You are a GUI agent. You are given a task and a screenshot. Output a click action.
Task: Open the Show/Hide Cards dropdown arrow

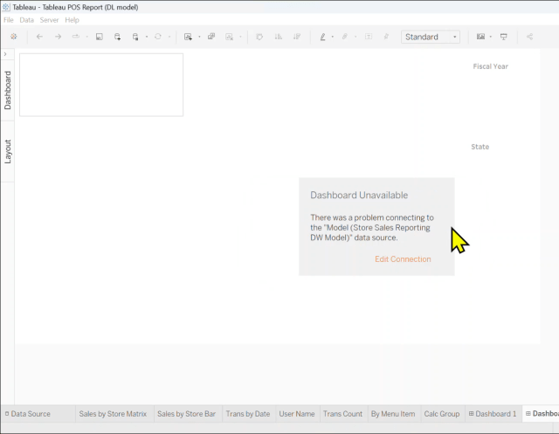click(x=491, y=37)
